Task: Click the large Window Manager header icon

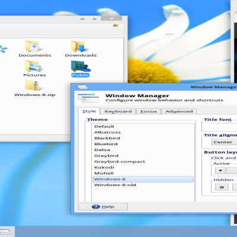Action: [88, 98]
